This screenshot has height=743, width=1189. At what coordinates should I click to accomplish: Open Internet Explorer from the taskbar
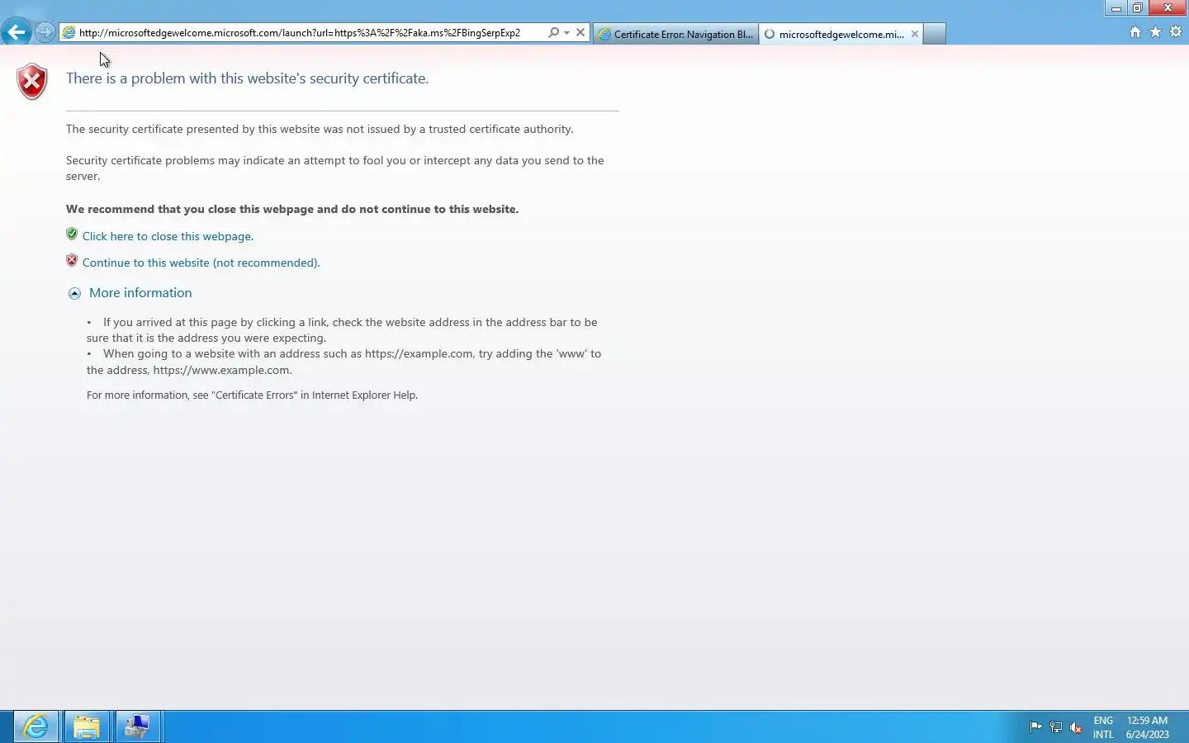36,726
